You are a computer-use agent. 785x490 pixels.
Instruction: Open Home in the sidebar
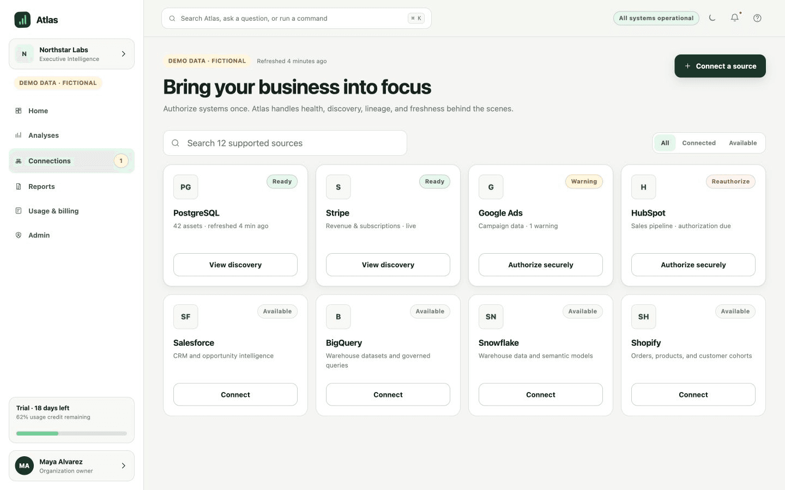click(x=71, y=111)
